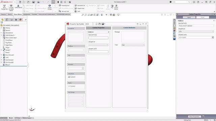
Task: Select the Front Plane tree item
Action: 9,40
